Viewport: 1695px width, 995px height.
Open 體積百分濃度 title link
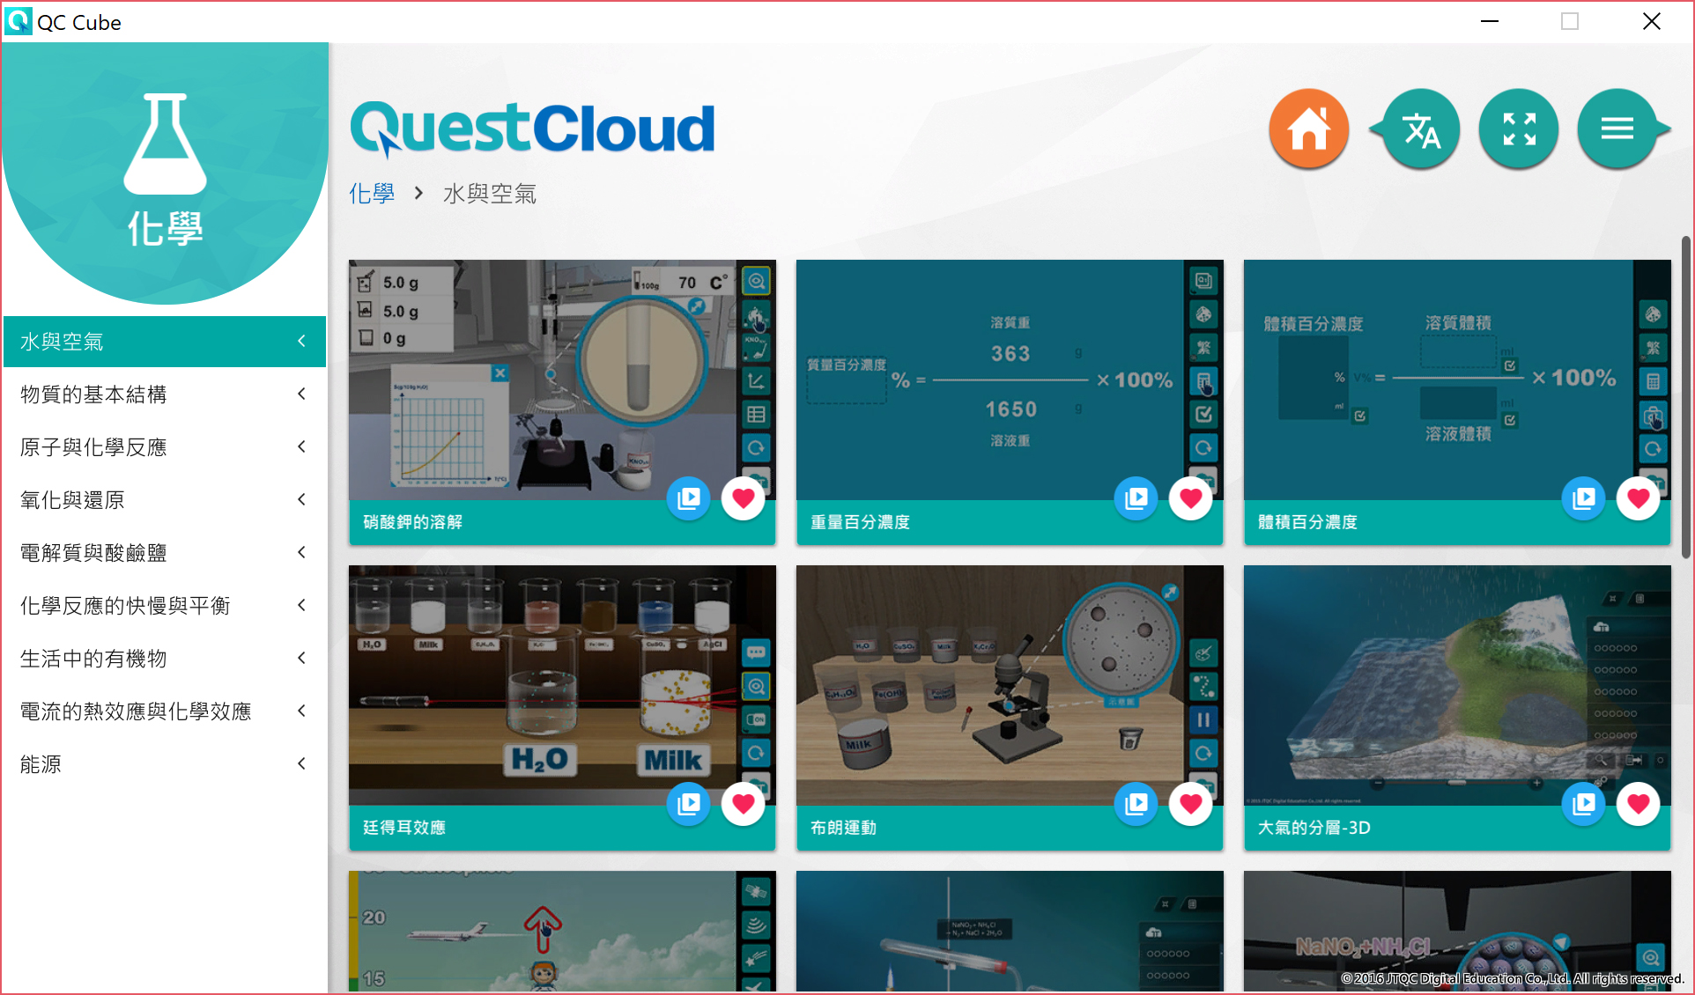1307,522
